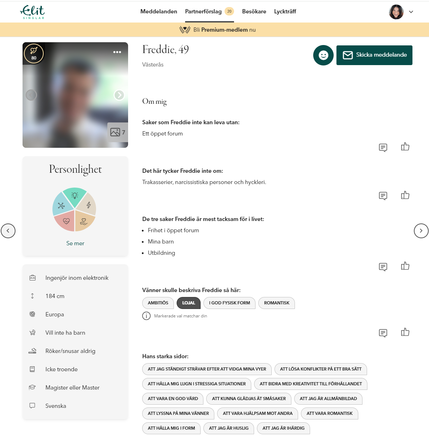The width and height of the screenshot is (429, 436).
Task: Click ATT JAG ÄR HUSLIG tag
Action: click(x=229, y=428)
